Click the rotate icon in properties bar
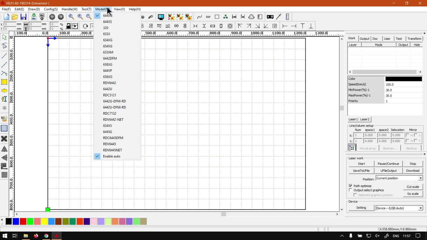 (x=85, y=26)
